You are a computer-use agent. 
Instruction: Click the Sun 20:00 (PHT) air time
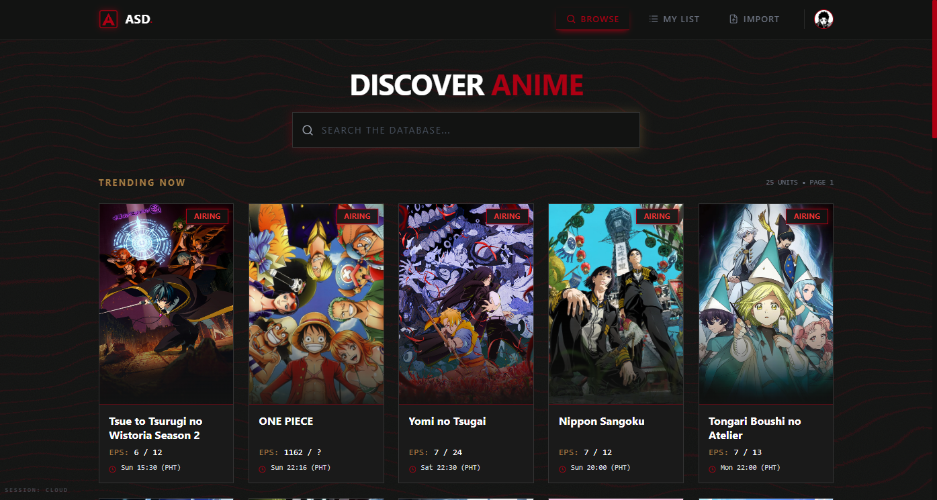pos(600,468)
